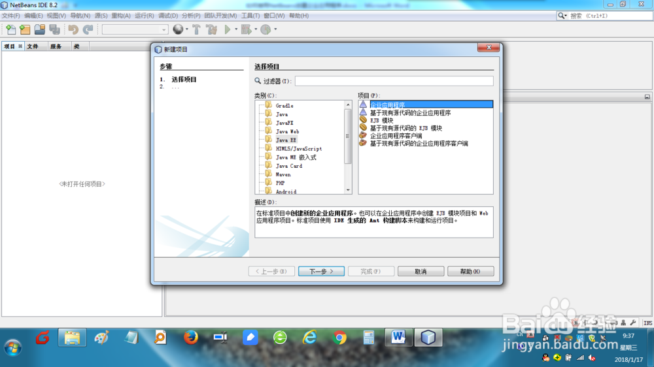The height and width of the screenshot is (367, 654).
Task: Open the 工具(T) menu
Action: click(x=250, y=16)
